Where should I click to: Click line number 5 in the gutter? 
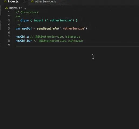click(9, 28)
